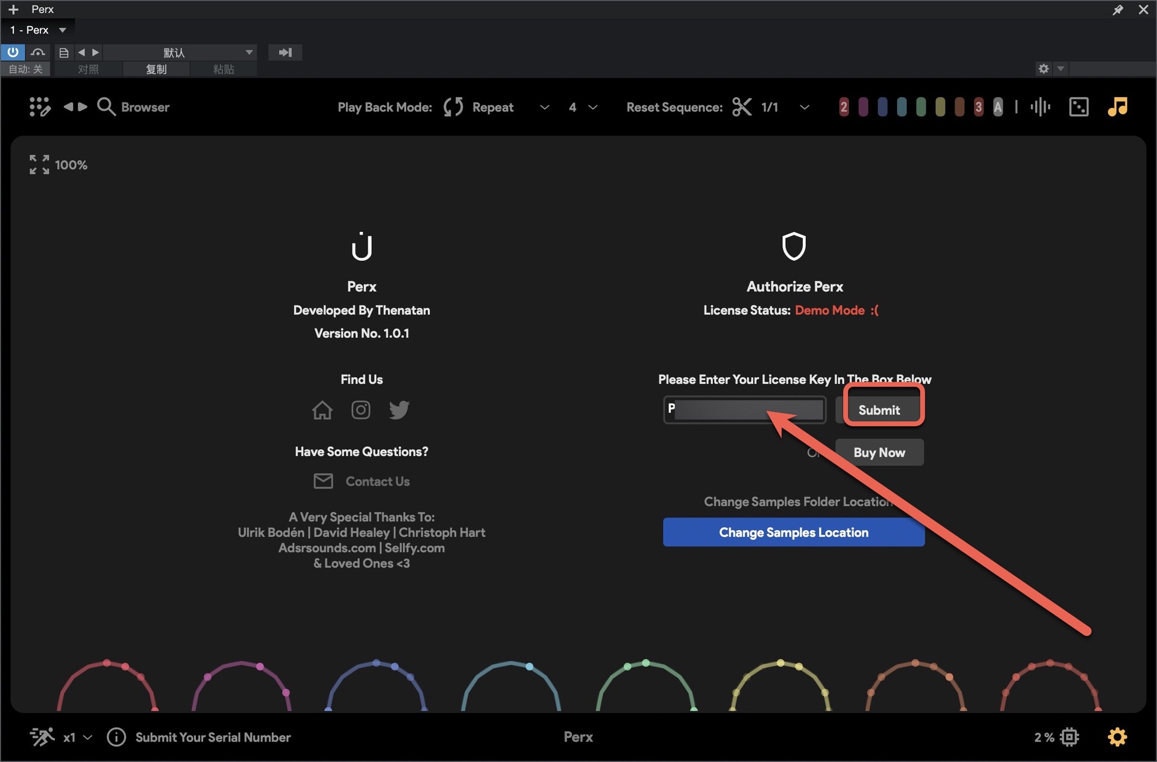Open the home website icon under Find Us
Image resolution: width=1157 pixels, height=762 pixels.
(322, 410)
